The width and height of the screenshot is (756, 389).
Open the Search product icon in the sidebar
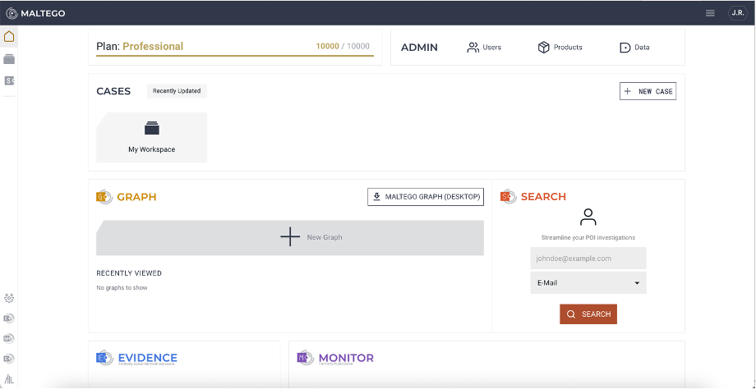tap(9, 80)
